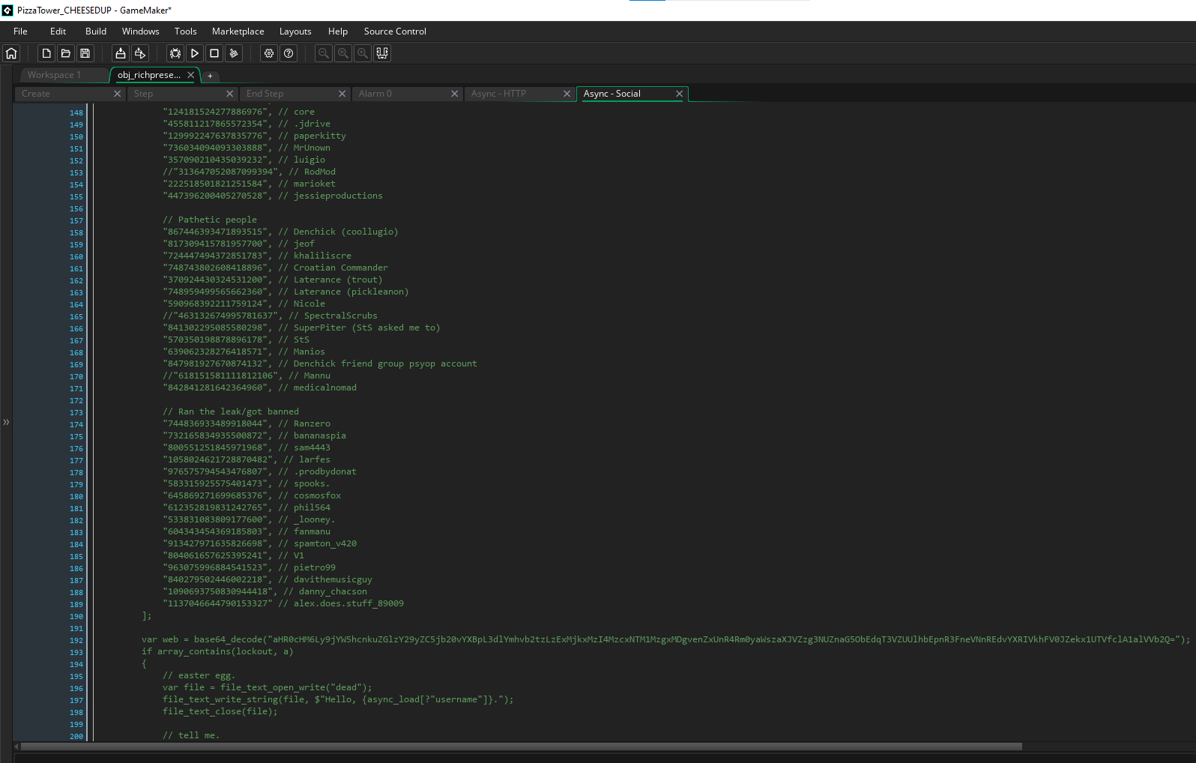Open the Tools menu

tap(185, 31)
